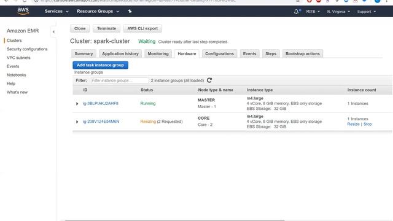The image size is (393, 221).
Task: Switch to the cluster Events tab
Action: [250, 53]
